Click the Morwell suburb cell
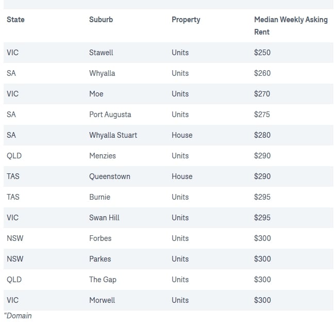Screen dimensions: 335x324 pyautogui.click(x=102, y=300)
